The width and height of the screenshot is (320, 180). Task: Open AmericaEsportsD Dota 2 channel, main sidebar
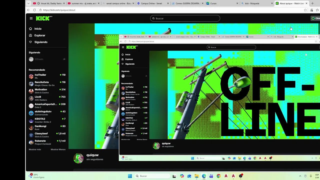47,105
